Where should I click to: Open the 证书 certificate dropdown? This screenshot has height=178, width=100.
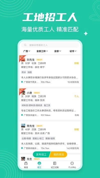[x=73, y=51]
